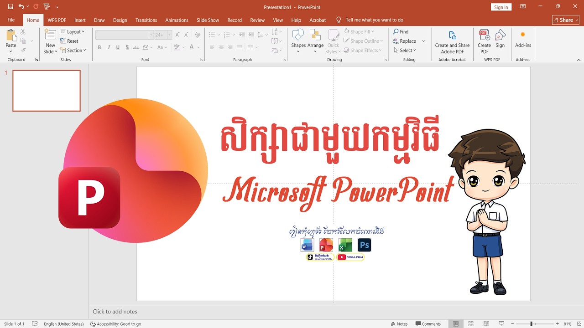Open the Slide Show tab

tap(208, 20)
